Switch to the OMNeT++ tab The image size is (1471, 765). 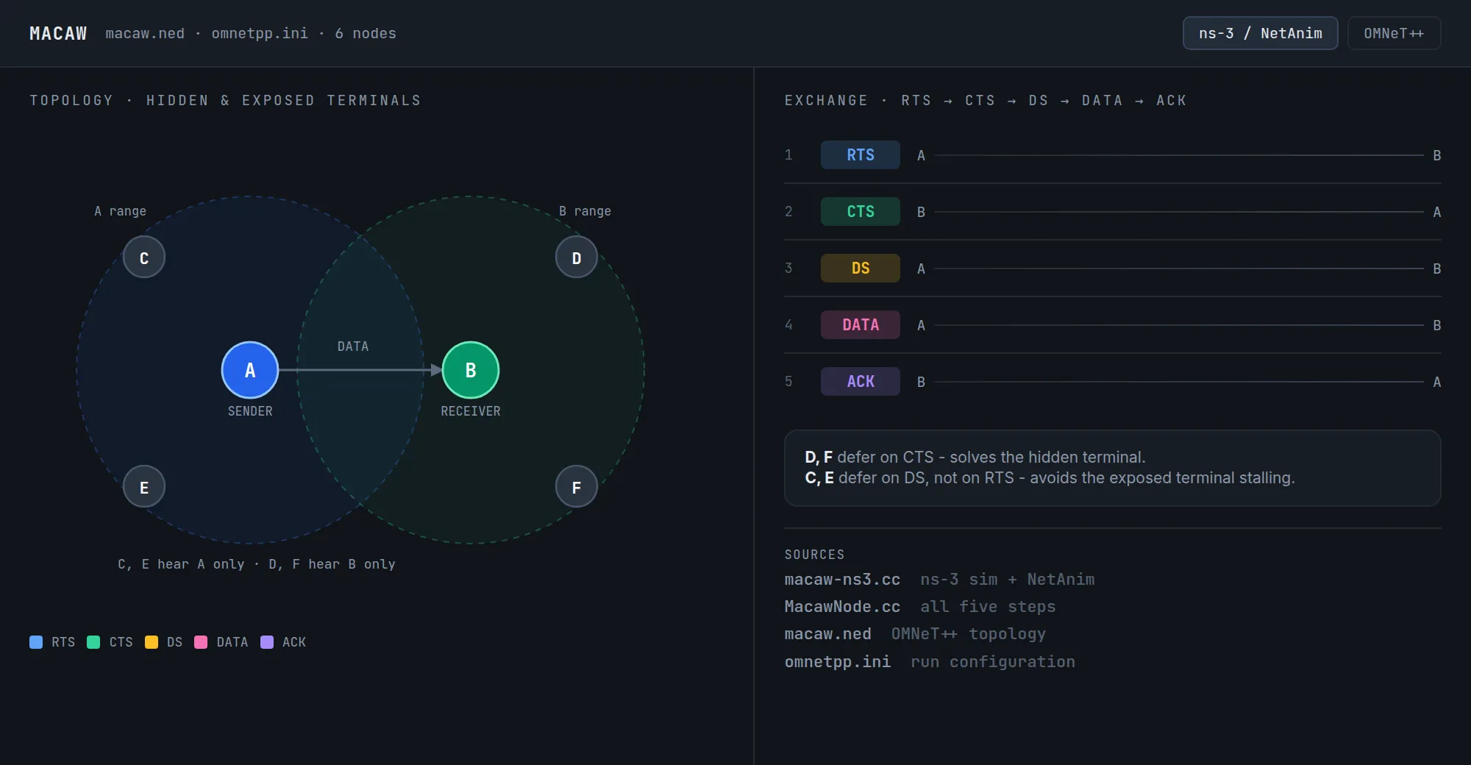point(1394,33)
